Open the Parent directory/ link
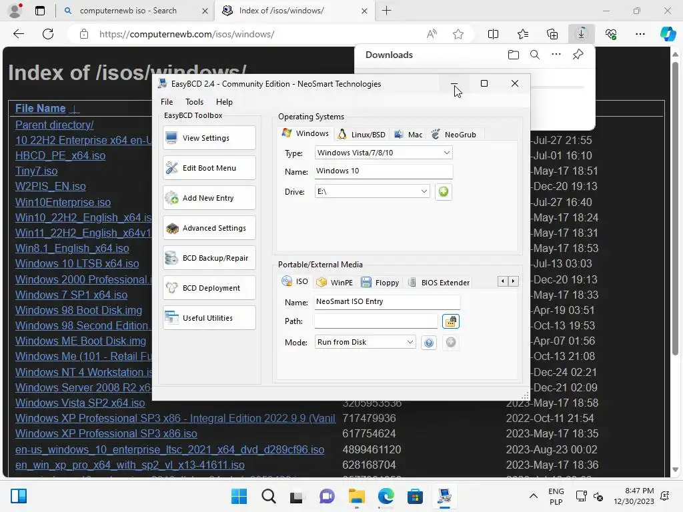The height and width of the screenshot is (512, 683). [55, 125]
